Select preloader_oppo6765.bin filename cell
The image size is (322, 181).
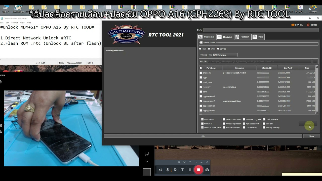[235, 73]
